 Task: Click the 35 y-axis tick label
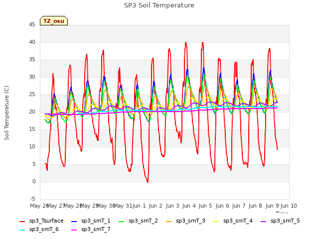(x=32, y=60)
